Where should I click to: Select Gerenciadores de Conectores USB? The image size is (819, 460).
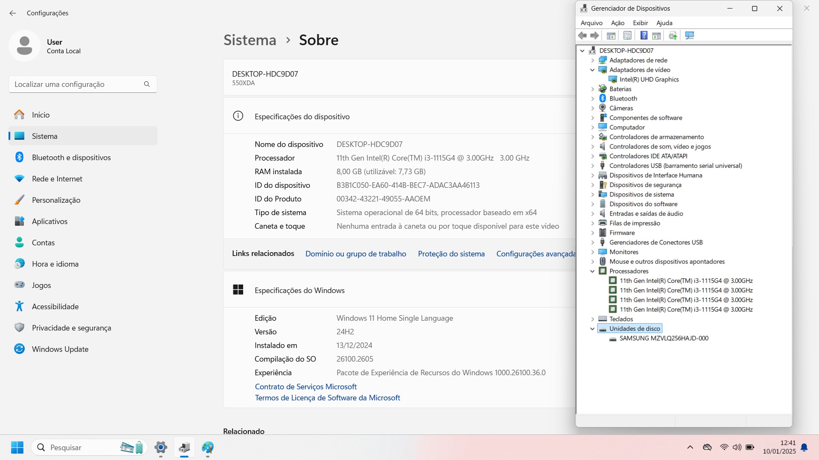[656, 242]
